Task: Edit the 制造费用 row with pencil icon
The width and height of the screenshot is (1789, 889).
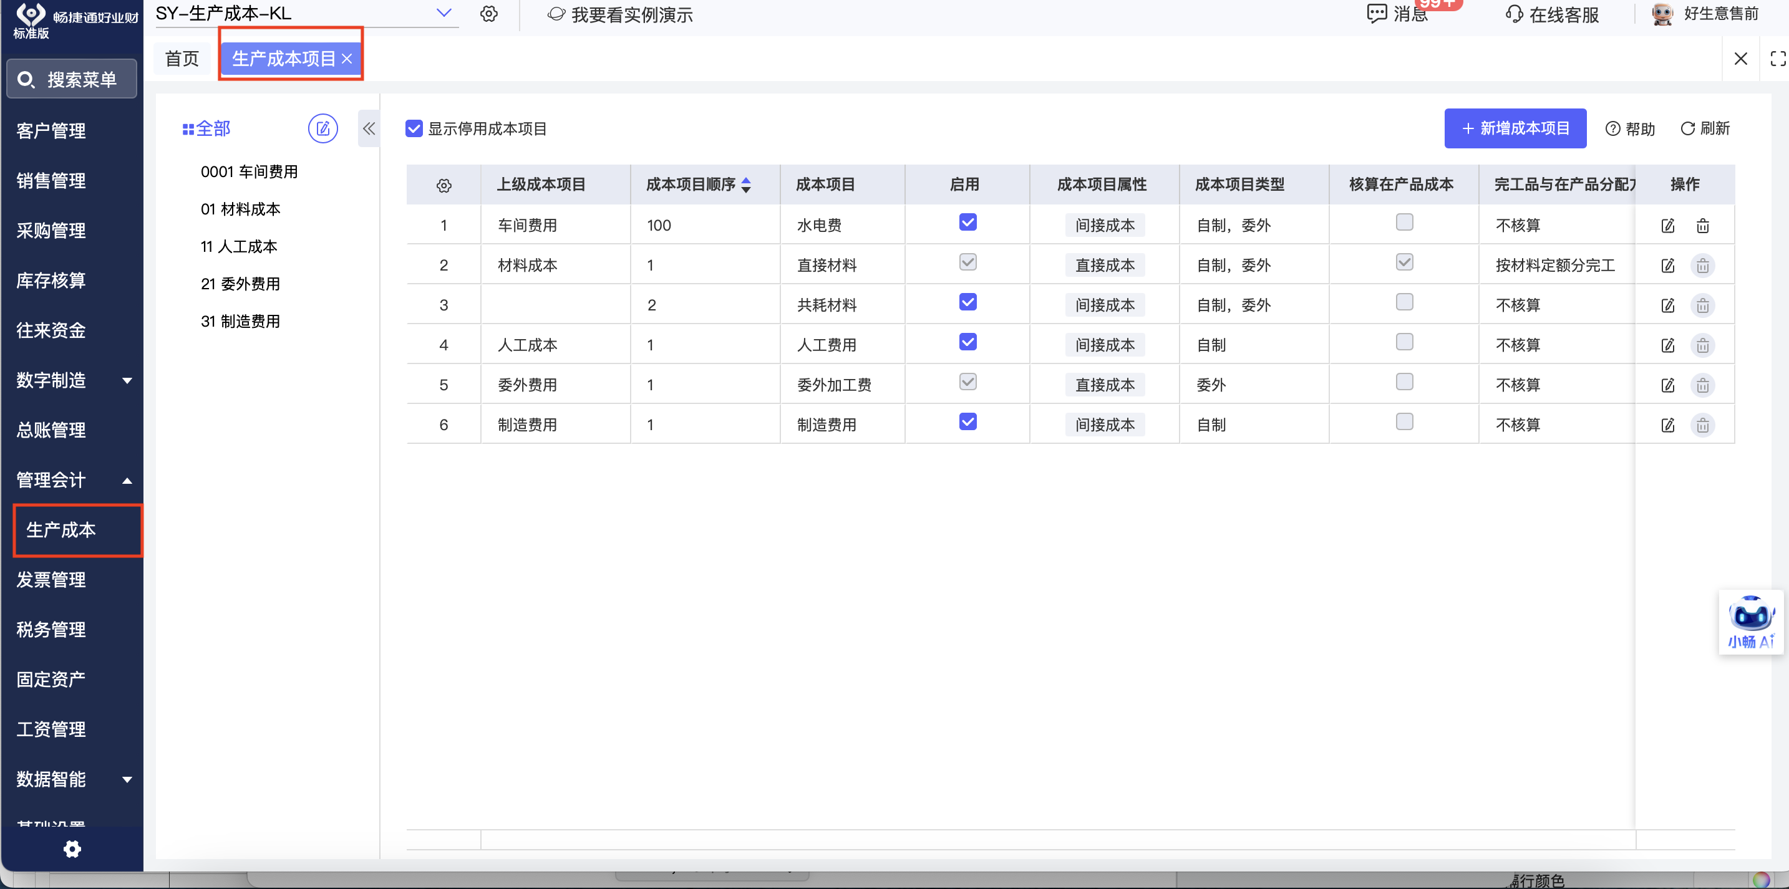Action: click(1667, 425)
